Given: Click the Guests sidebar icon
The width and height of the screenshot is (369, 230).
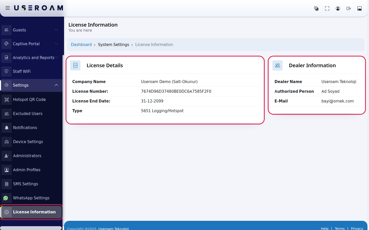Looking at the screenshot, I should 6,30.
